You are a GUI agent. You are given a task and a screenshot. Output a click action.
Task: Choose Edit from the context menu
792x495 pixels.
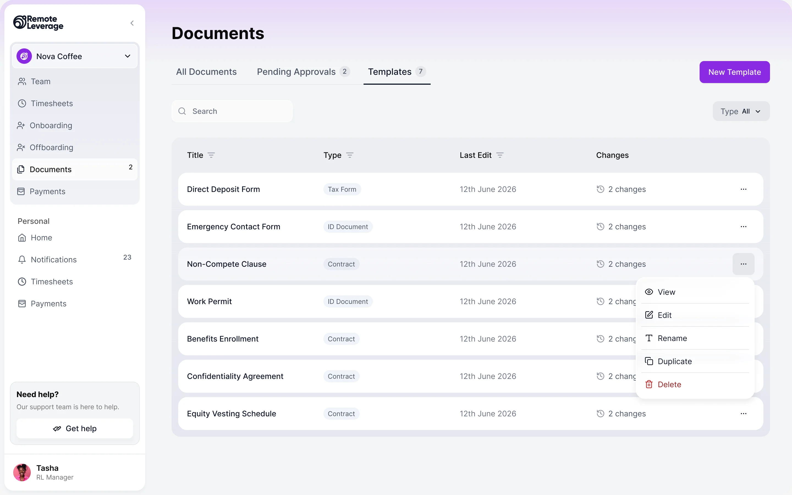(695, 315)
